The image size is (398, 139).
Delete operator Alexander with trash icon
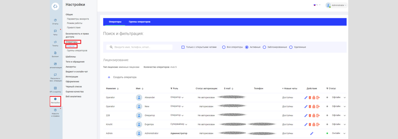310,98
